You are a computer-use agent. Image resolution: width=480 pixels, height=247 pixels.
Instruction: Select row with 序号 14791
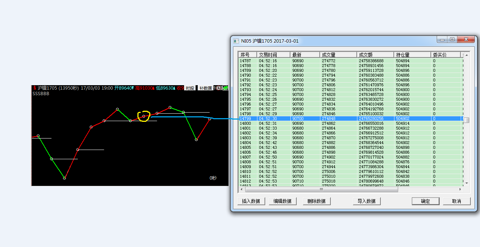tap(351, 80)
